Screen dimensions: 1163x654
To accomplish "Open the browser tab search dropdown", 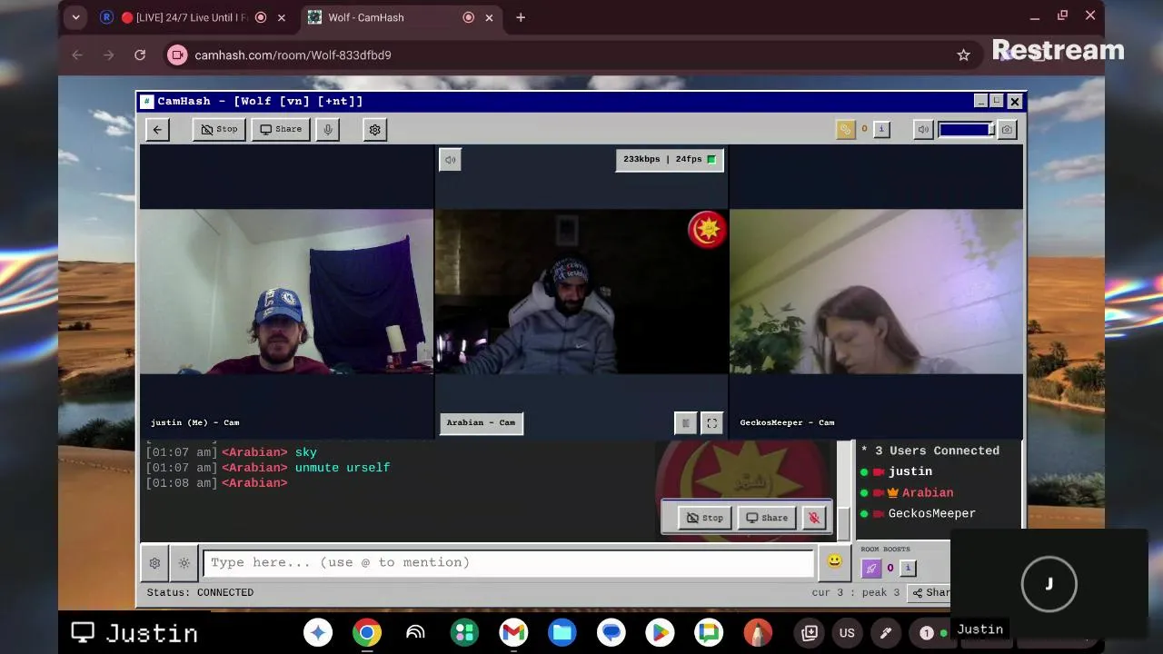I will [x=75, y=17].
